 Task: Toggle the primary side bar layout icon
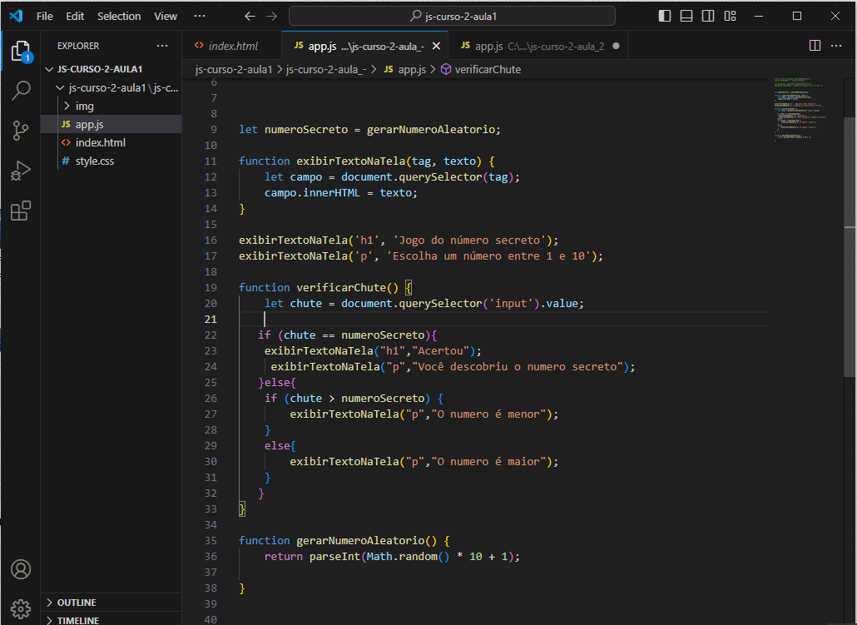[x=665, y=16]
